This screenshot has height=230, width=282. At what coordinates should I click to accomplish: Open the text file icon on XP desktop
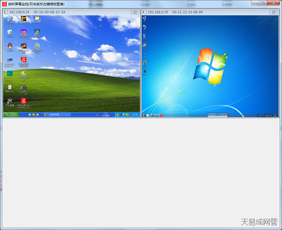(x=10, y=88)
